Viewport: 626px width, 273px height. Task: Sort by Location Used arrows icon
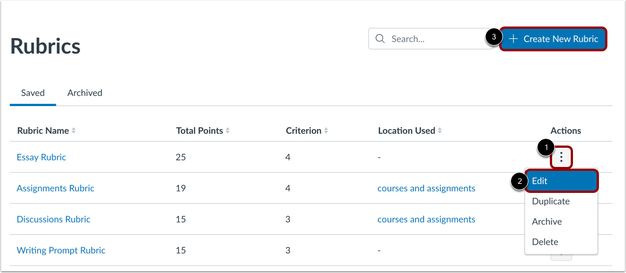click(x=440, y=131)
